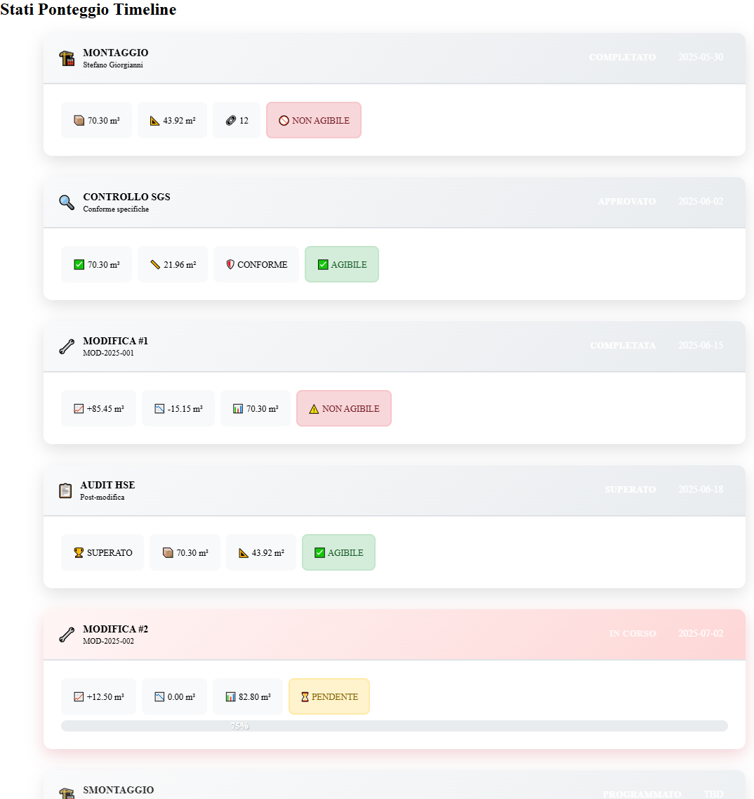
Task: Click the clipboard icon beside AUDIT HSE
Action: coord(65,491)
